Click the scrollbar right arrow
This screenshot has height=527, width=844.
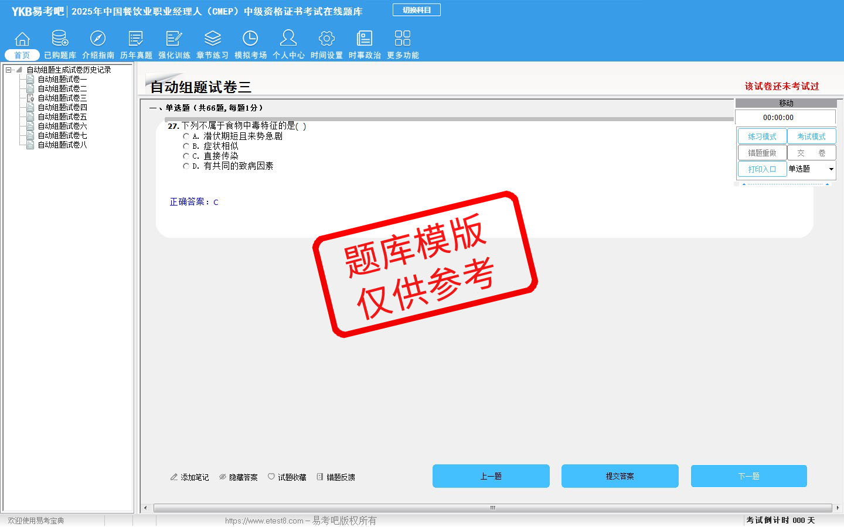coord(838,508)
